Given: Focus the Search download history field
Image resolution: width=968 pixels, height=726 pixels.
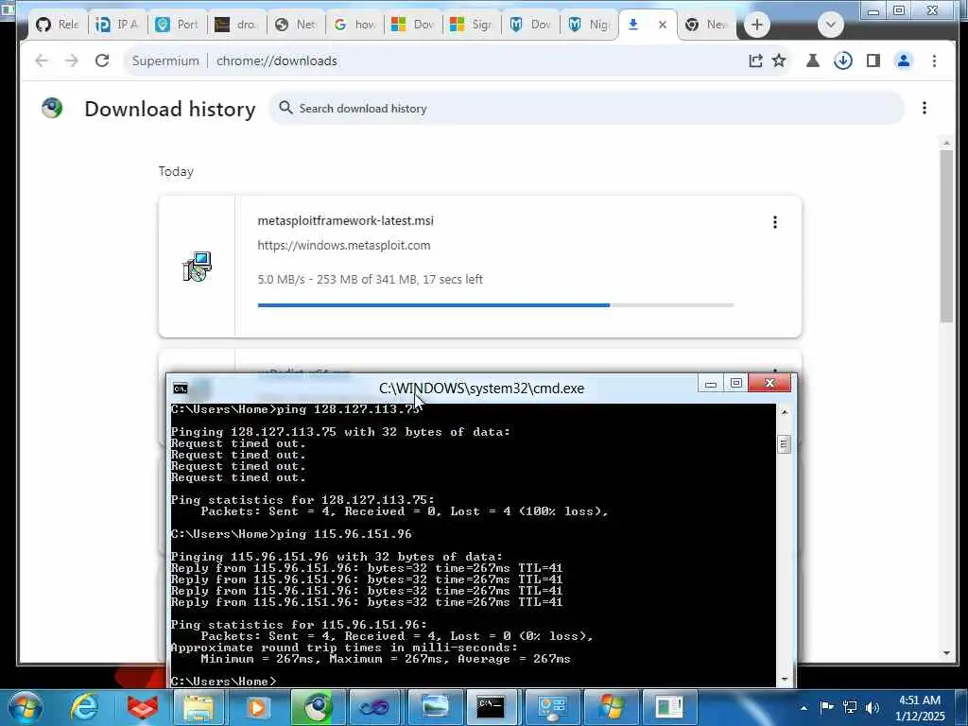Looking at the screenshot, I should 586,108.
